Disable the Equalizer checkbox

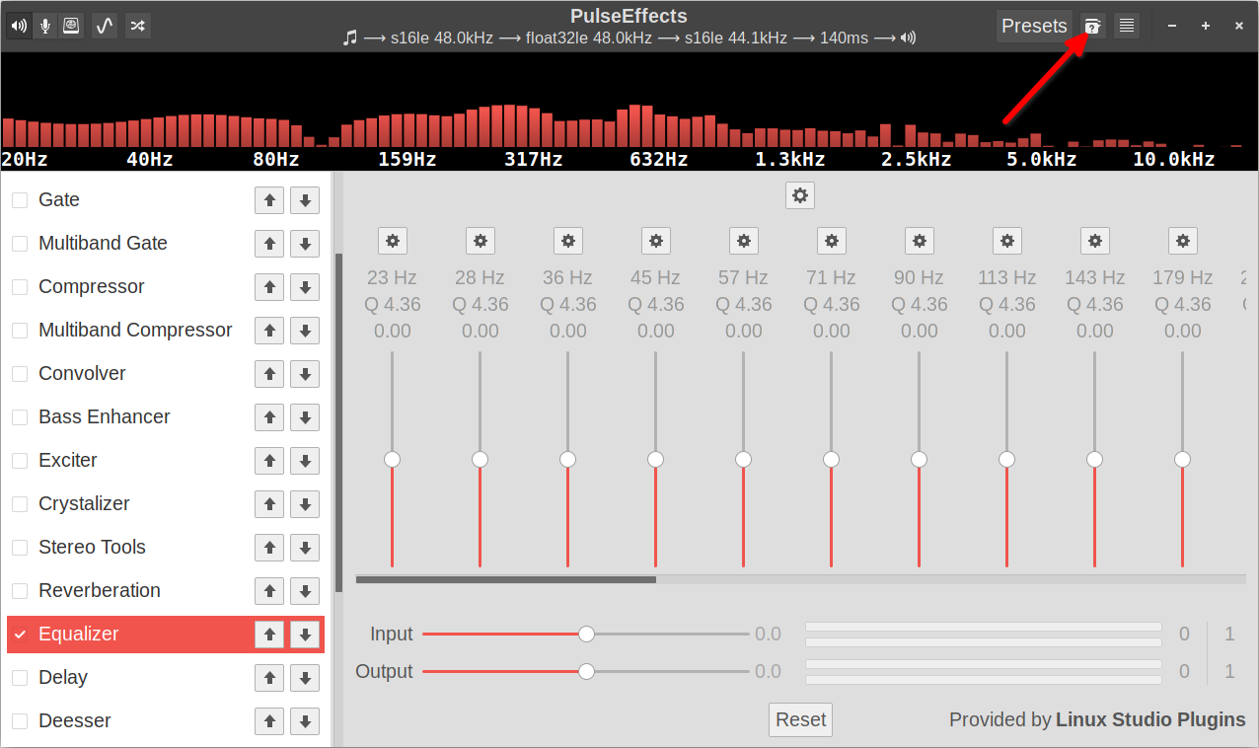point(20,635)
